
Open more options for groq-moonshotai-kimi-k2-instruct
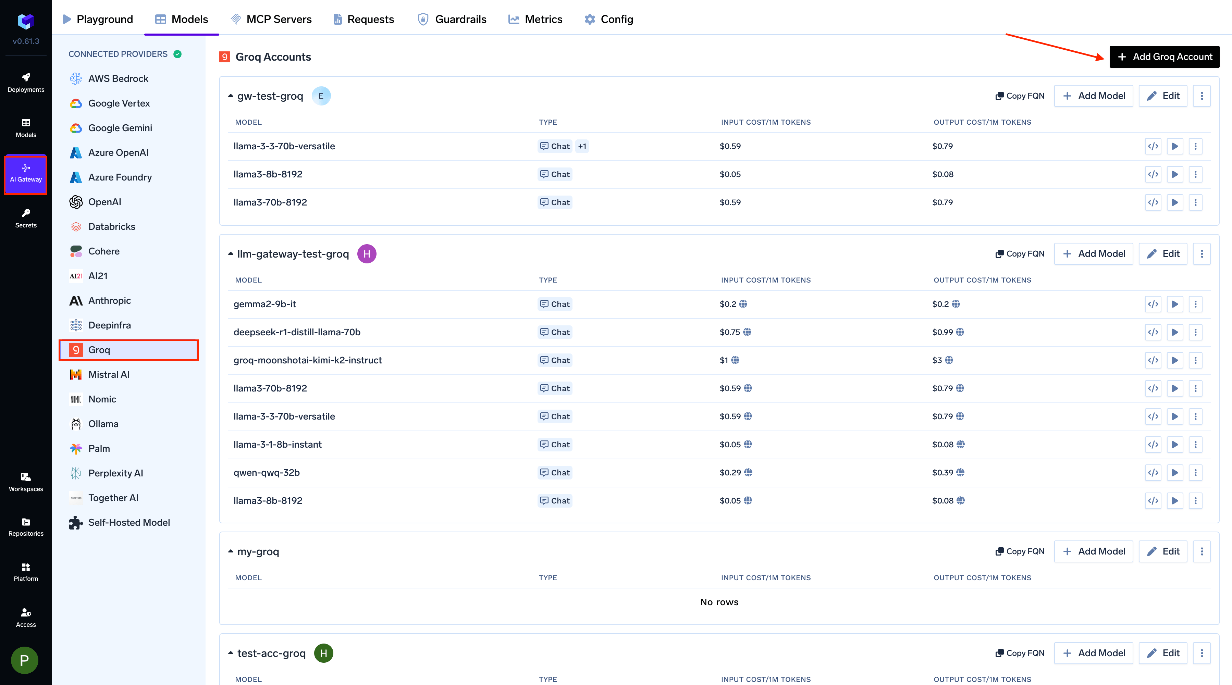(1196, 360)
